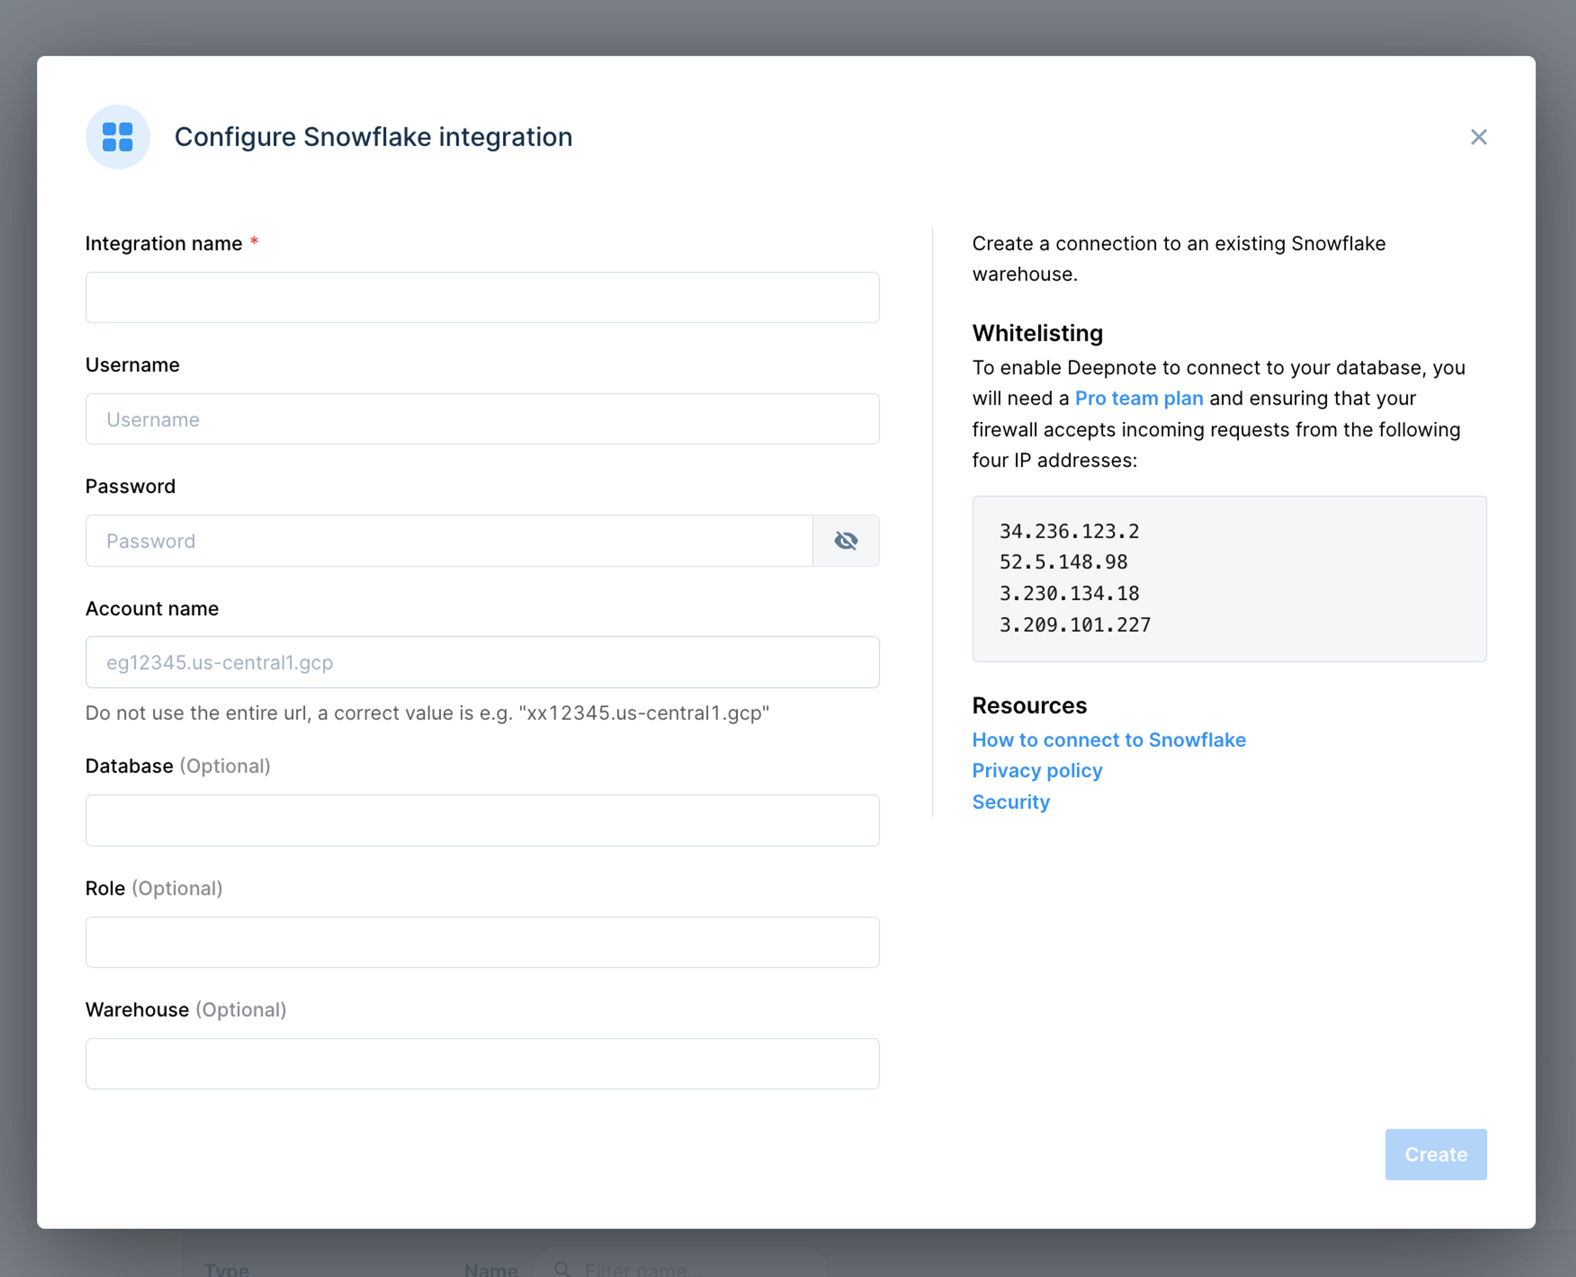
Task: Open the How to connect to Snowflake guide
Action: [1109, 740]
